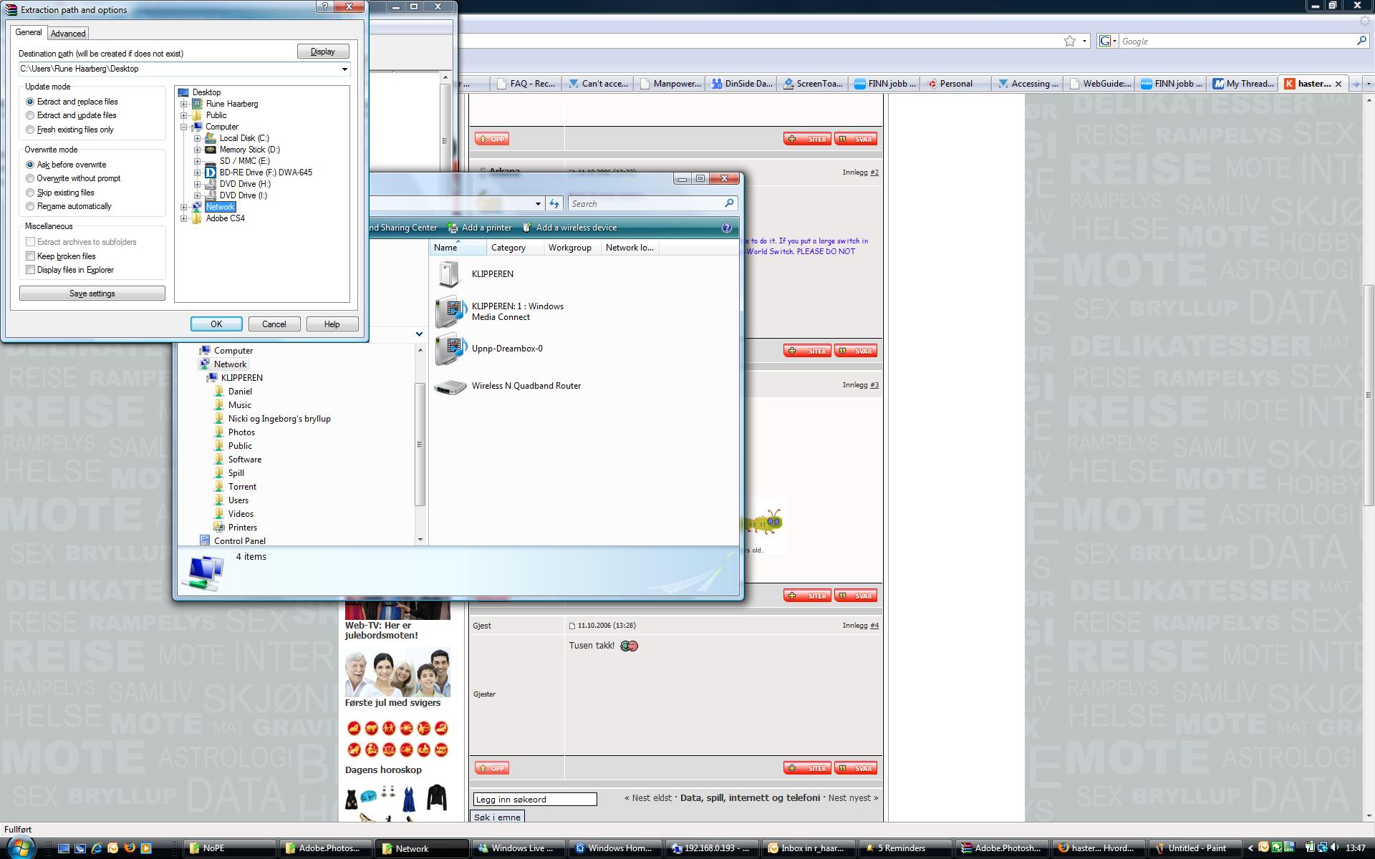Click the Control Panel icon in folder tree
Viewport: 1375px width, 859px height.
(x=205, y=541)
